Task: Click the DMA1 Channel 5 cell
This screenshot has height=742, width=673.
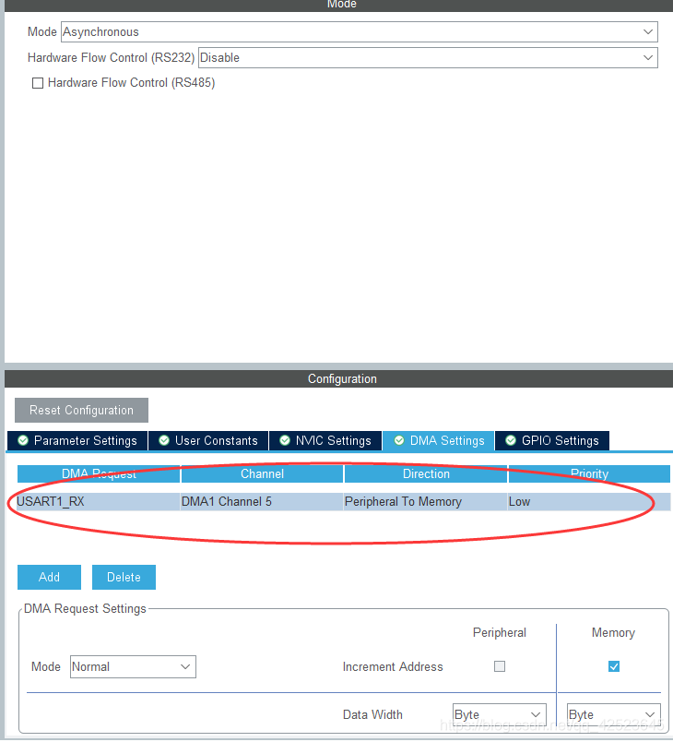Action: (x=262, y=502)
